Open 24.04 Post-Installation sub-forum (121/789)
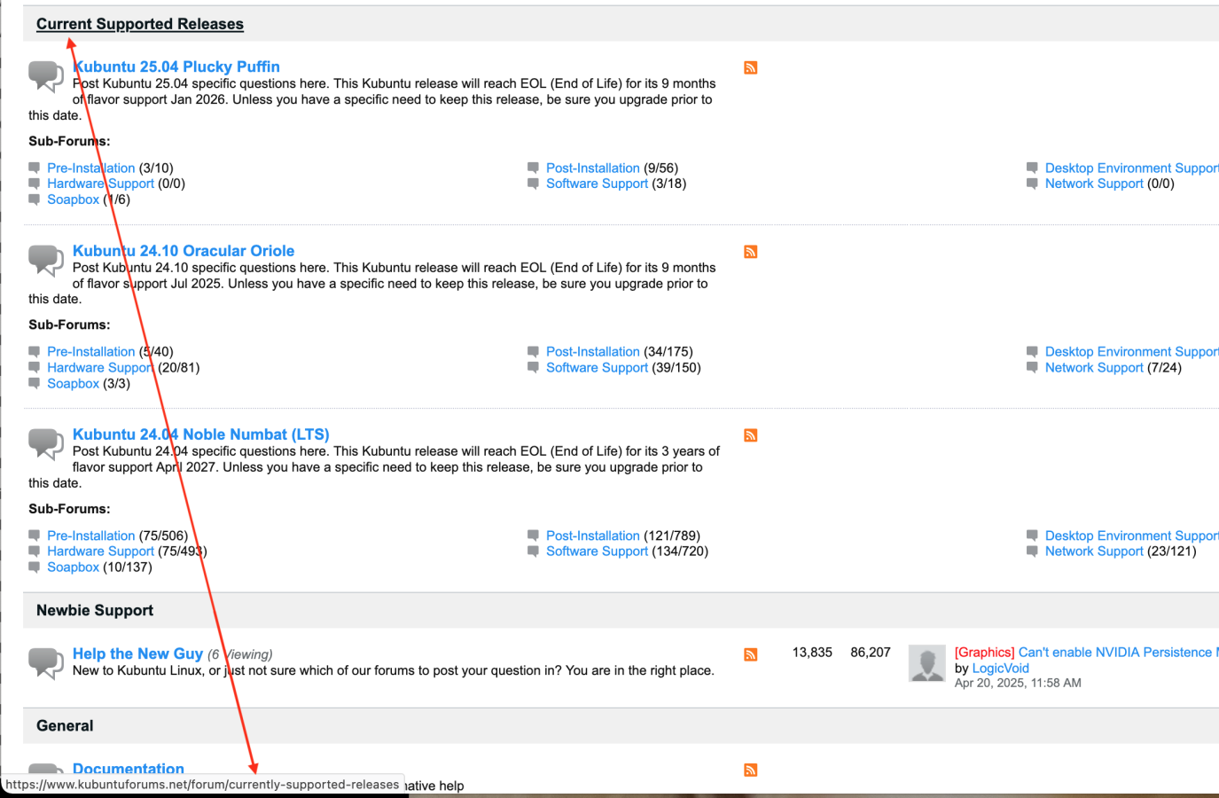The image size is (1219, 798). pos(593,536)
